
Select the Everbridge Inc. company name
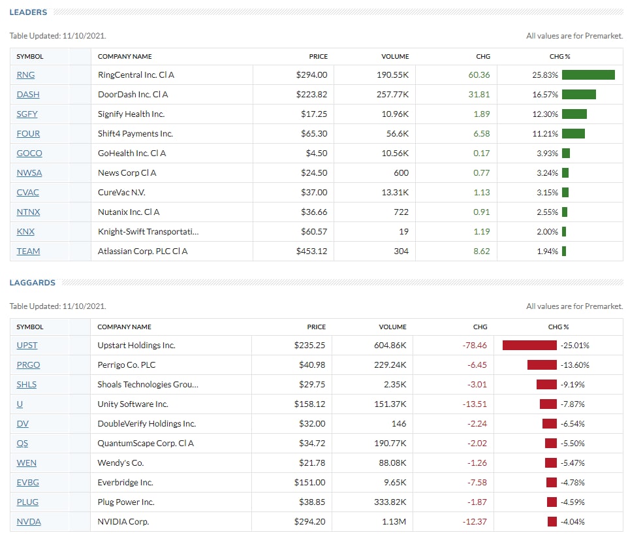coord(125,483)
